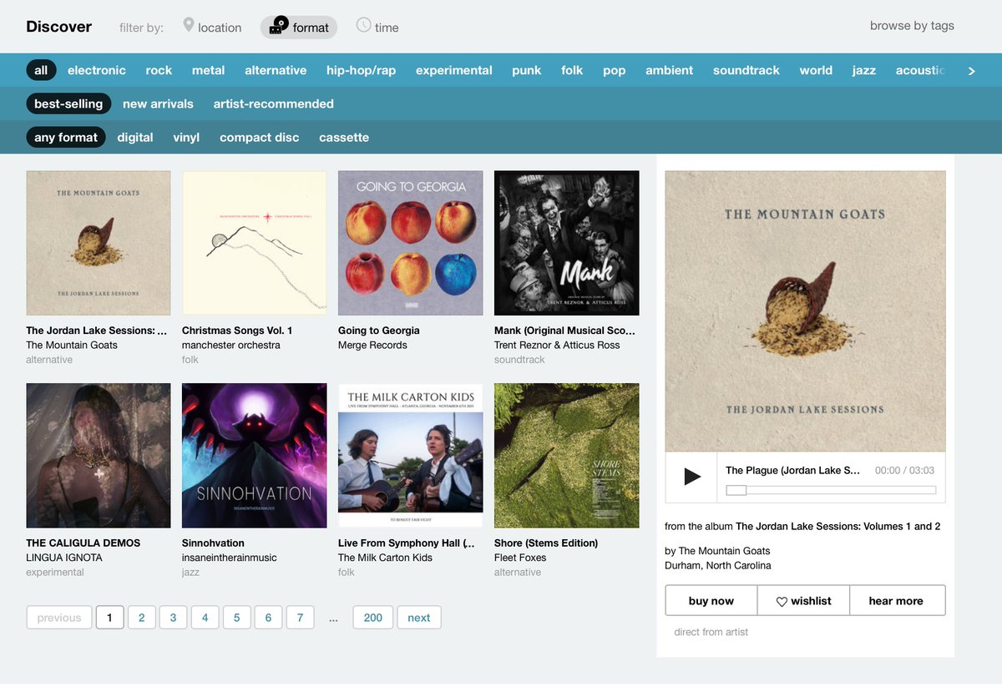Click Trent Reznor & Atticus Ross artist name

[x=557, y=346]
